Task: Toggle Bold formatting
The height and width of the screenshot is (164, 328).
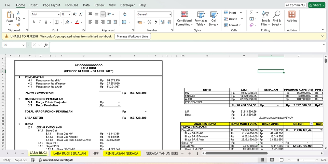Action: pyautogui.click(x=34, y=22)
